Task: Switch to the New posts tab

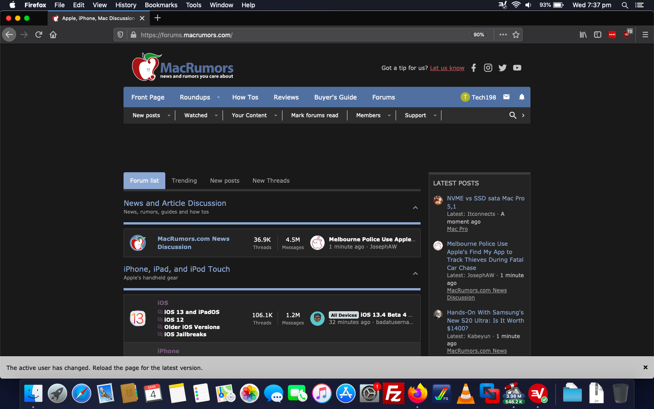Action: pos(225,180)
